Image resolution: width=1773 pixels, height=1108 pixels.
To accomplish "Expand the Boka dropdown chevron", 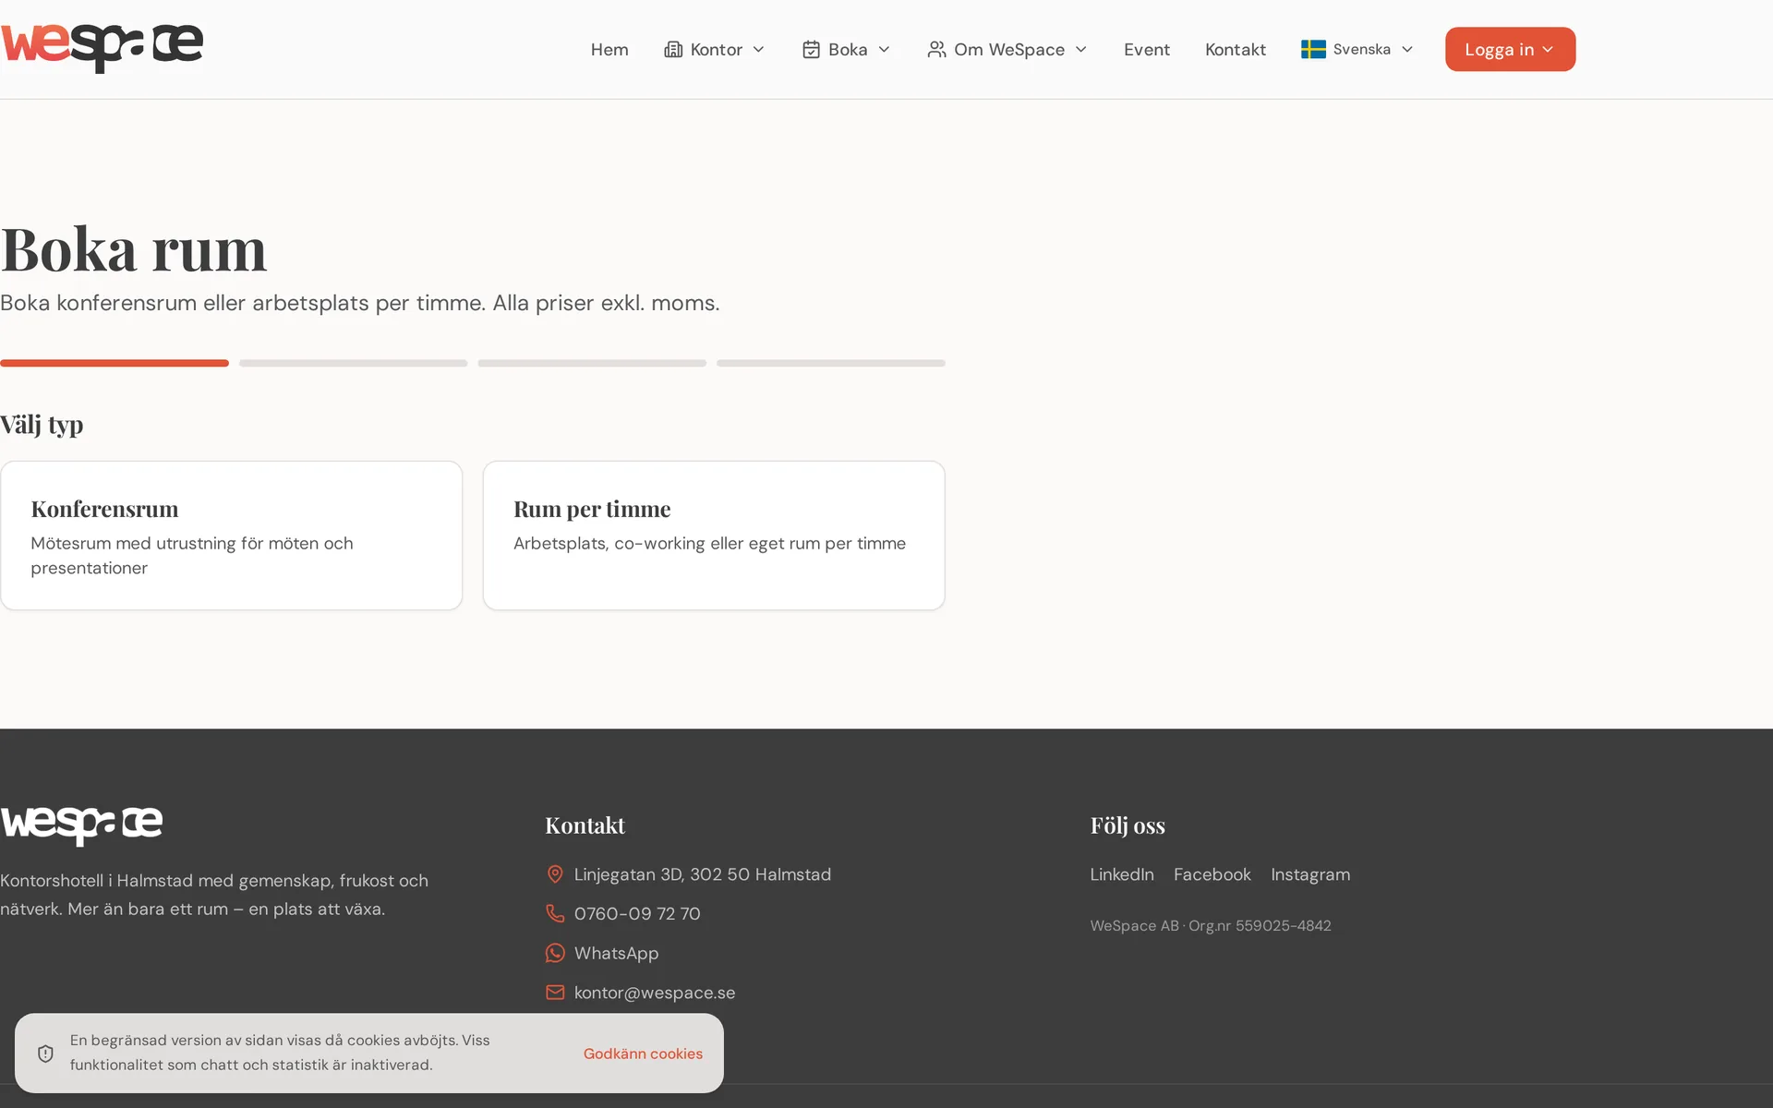I will pos(884,49).
